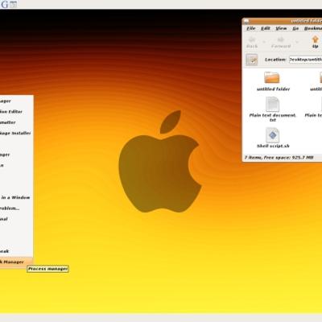Click the small window icon beside the G icon
The height and width of the screenshot is (322, 322).
pyautogui.click(x=14, y=4)
